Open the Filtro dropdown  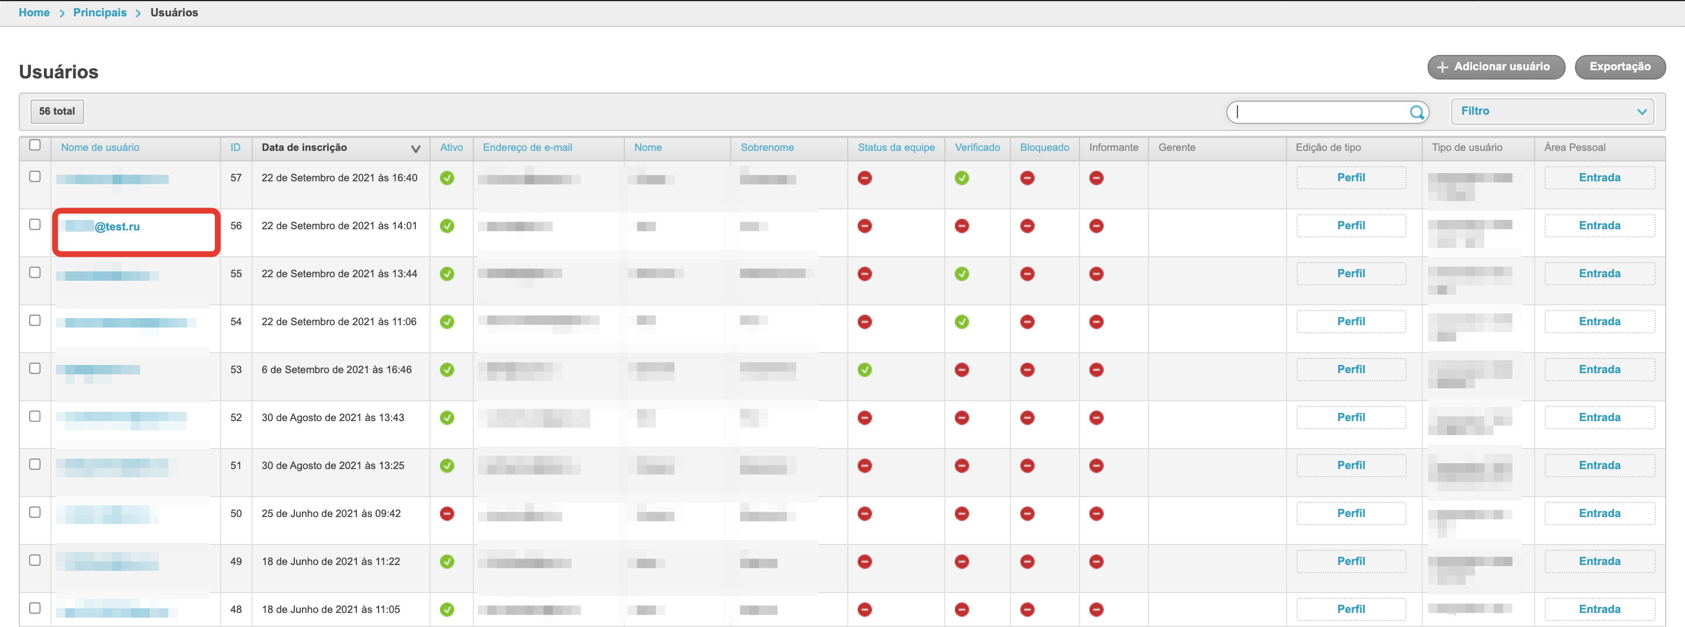[1552, 112]
